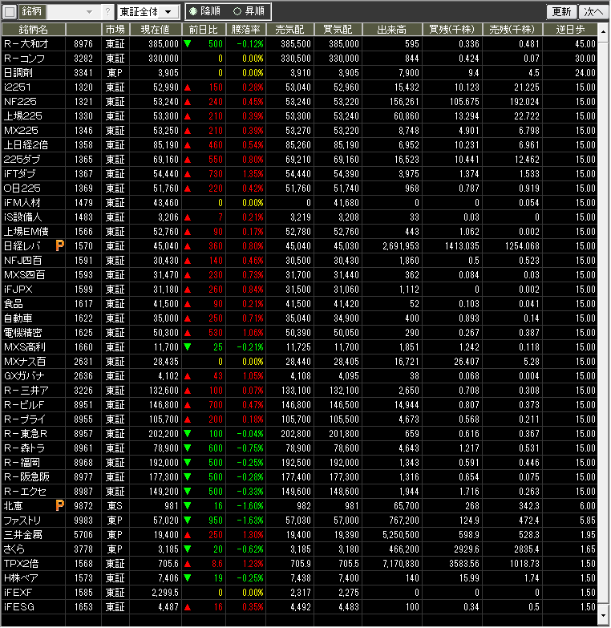The image size is (611, 628).
Task: Click the green down arrow for R-大和オ
Action: pos(187,43)
